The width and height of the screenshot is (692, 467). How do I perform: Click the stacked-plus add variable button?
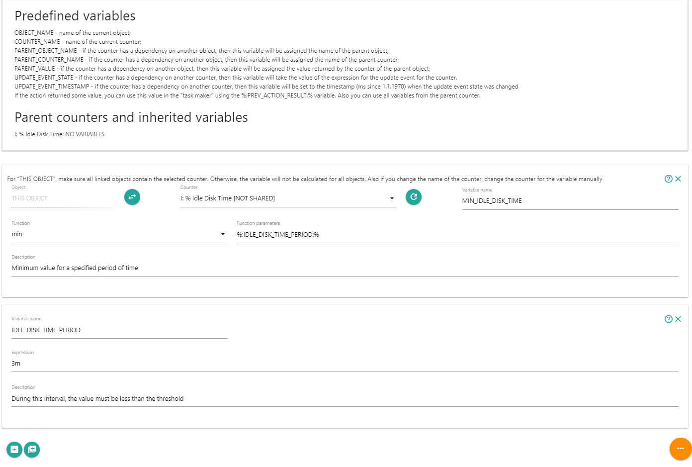(32, 450)
